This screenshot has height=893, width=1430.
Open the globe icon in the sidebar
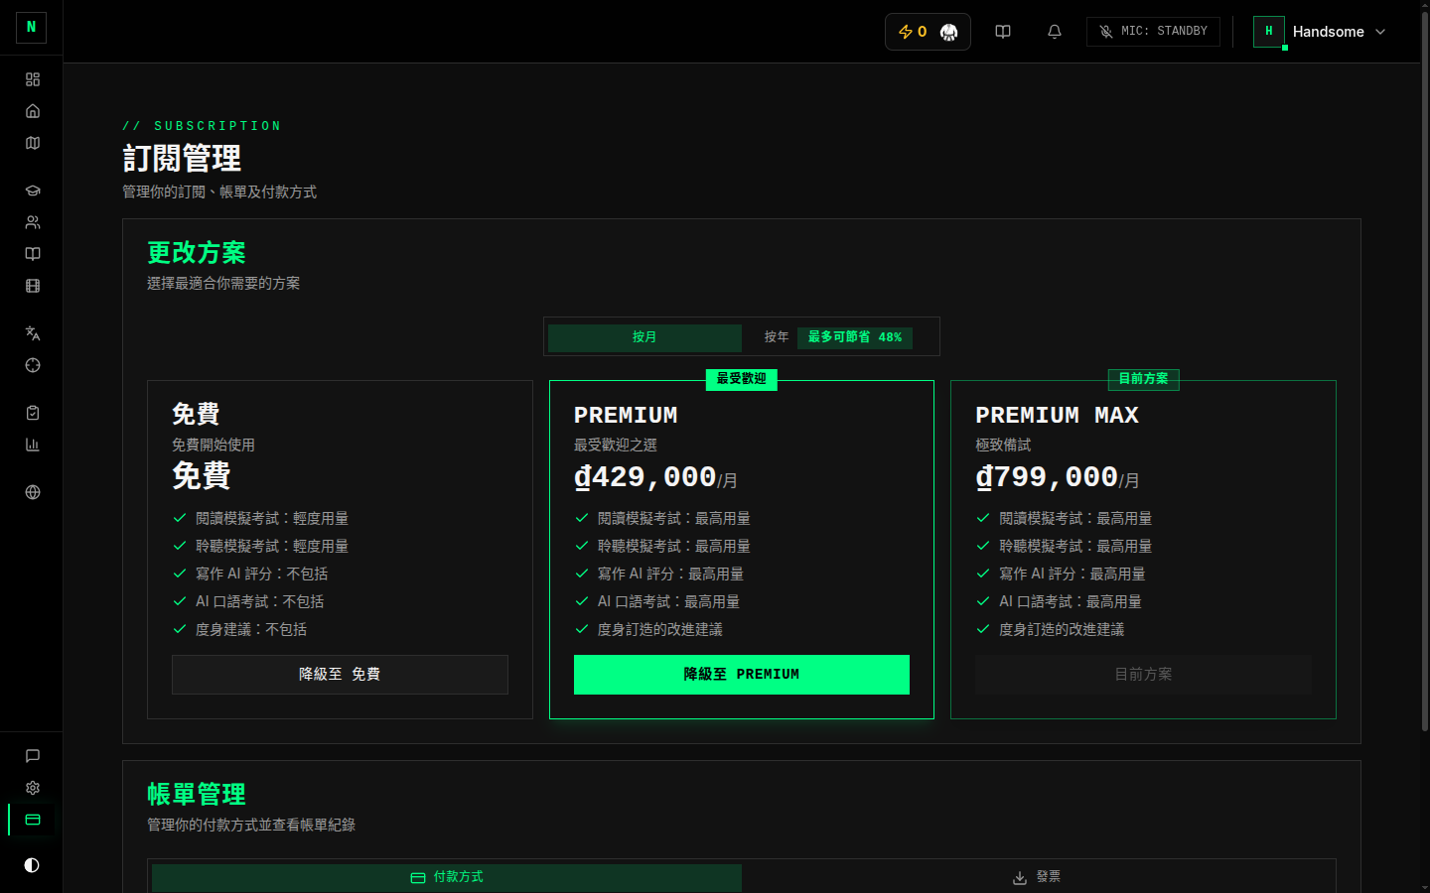pyautogui.click(x=33, y=492)
